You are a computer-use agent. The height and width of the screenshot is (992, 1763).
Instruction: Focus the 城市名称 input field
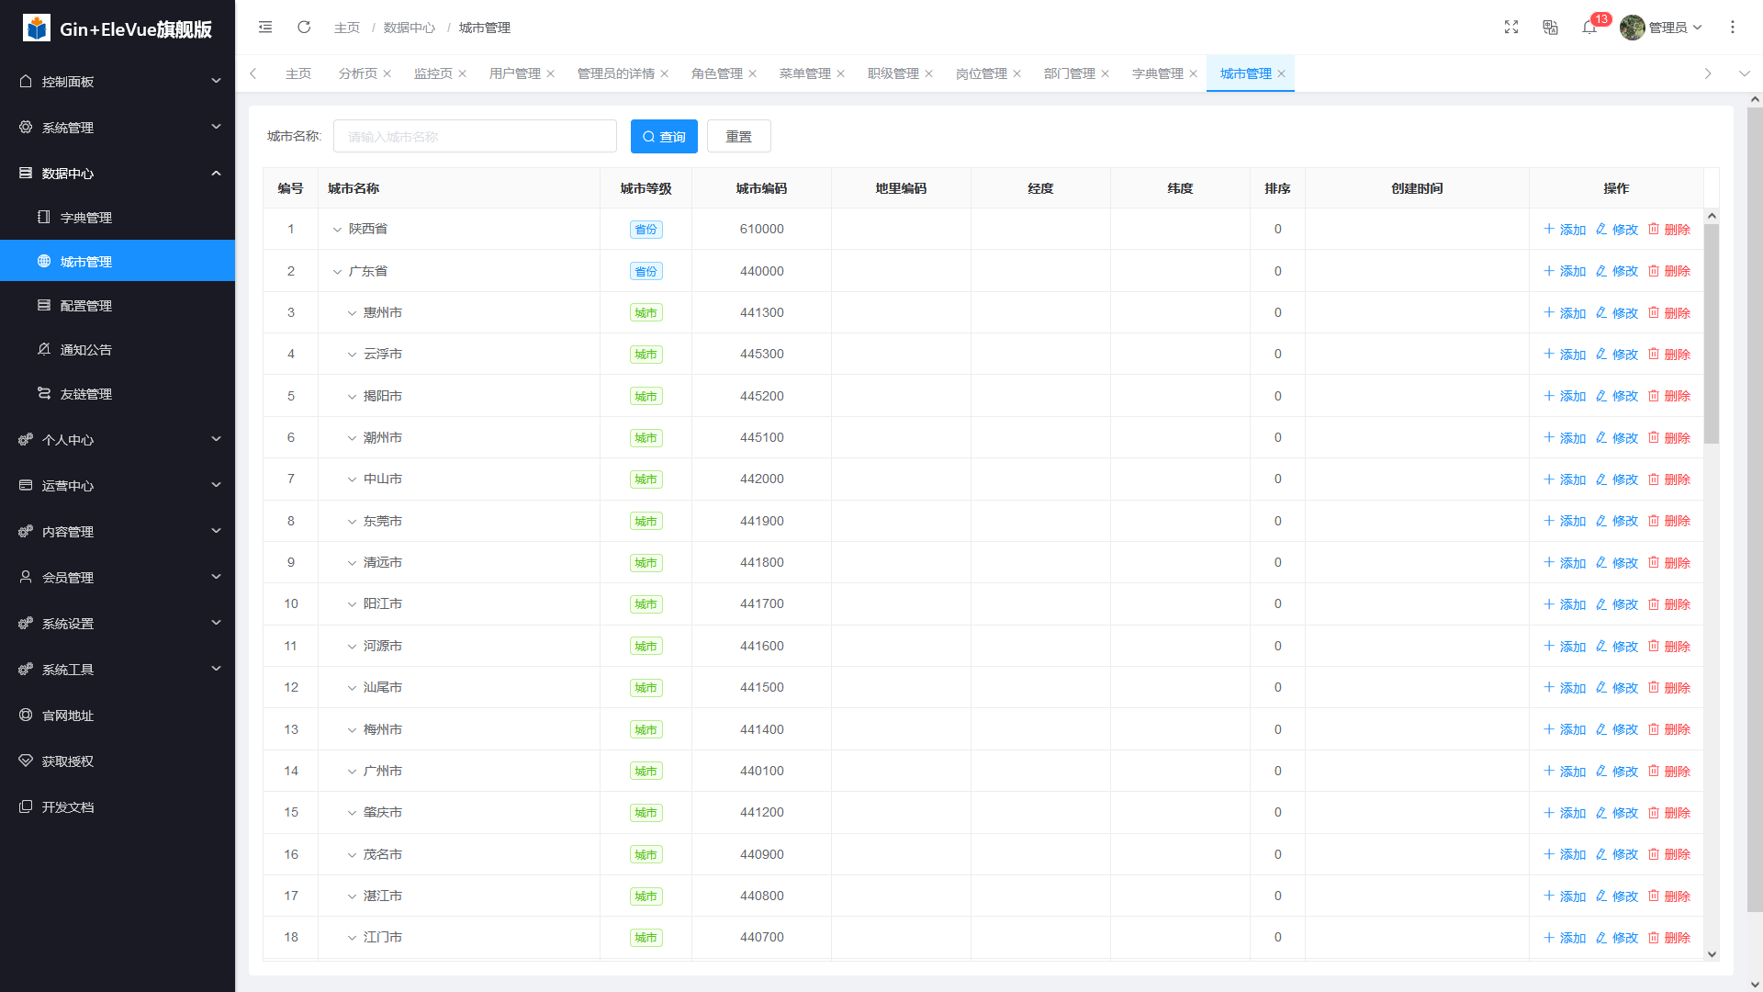(x=475, y=137)
